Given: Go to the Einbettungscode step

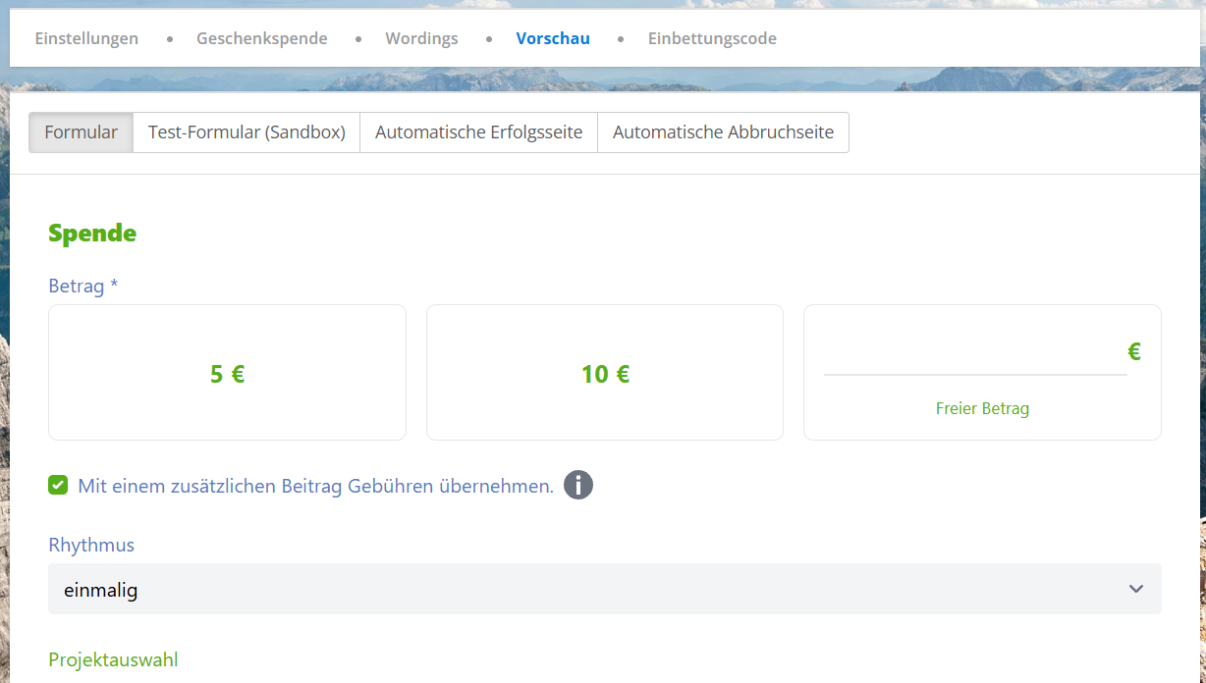Looking at the screenshot, I should tap(712, 39).
